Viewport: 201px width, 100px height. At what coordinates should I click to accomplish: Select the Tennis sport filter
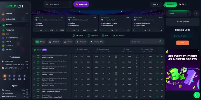tap(68, 42)
